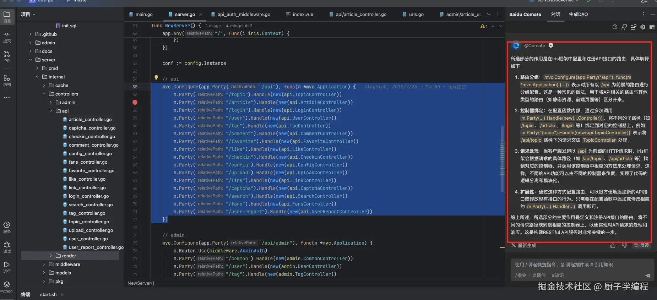657x300 pixels.
Task: Click the @插件 plugin button
Action: click(x=539, y=275)
